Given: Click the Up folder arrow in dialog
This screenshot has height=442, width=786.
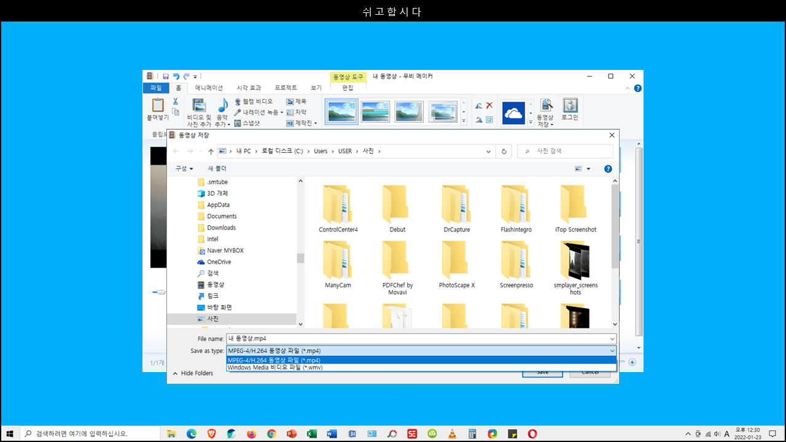Looking at the screenshot, I should point(211,151).
